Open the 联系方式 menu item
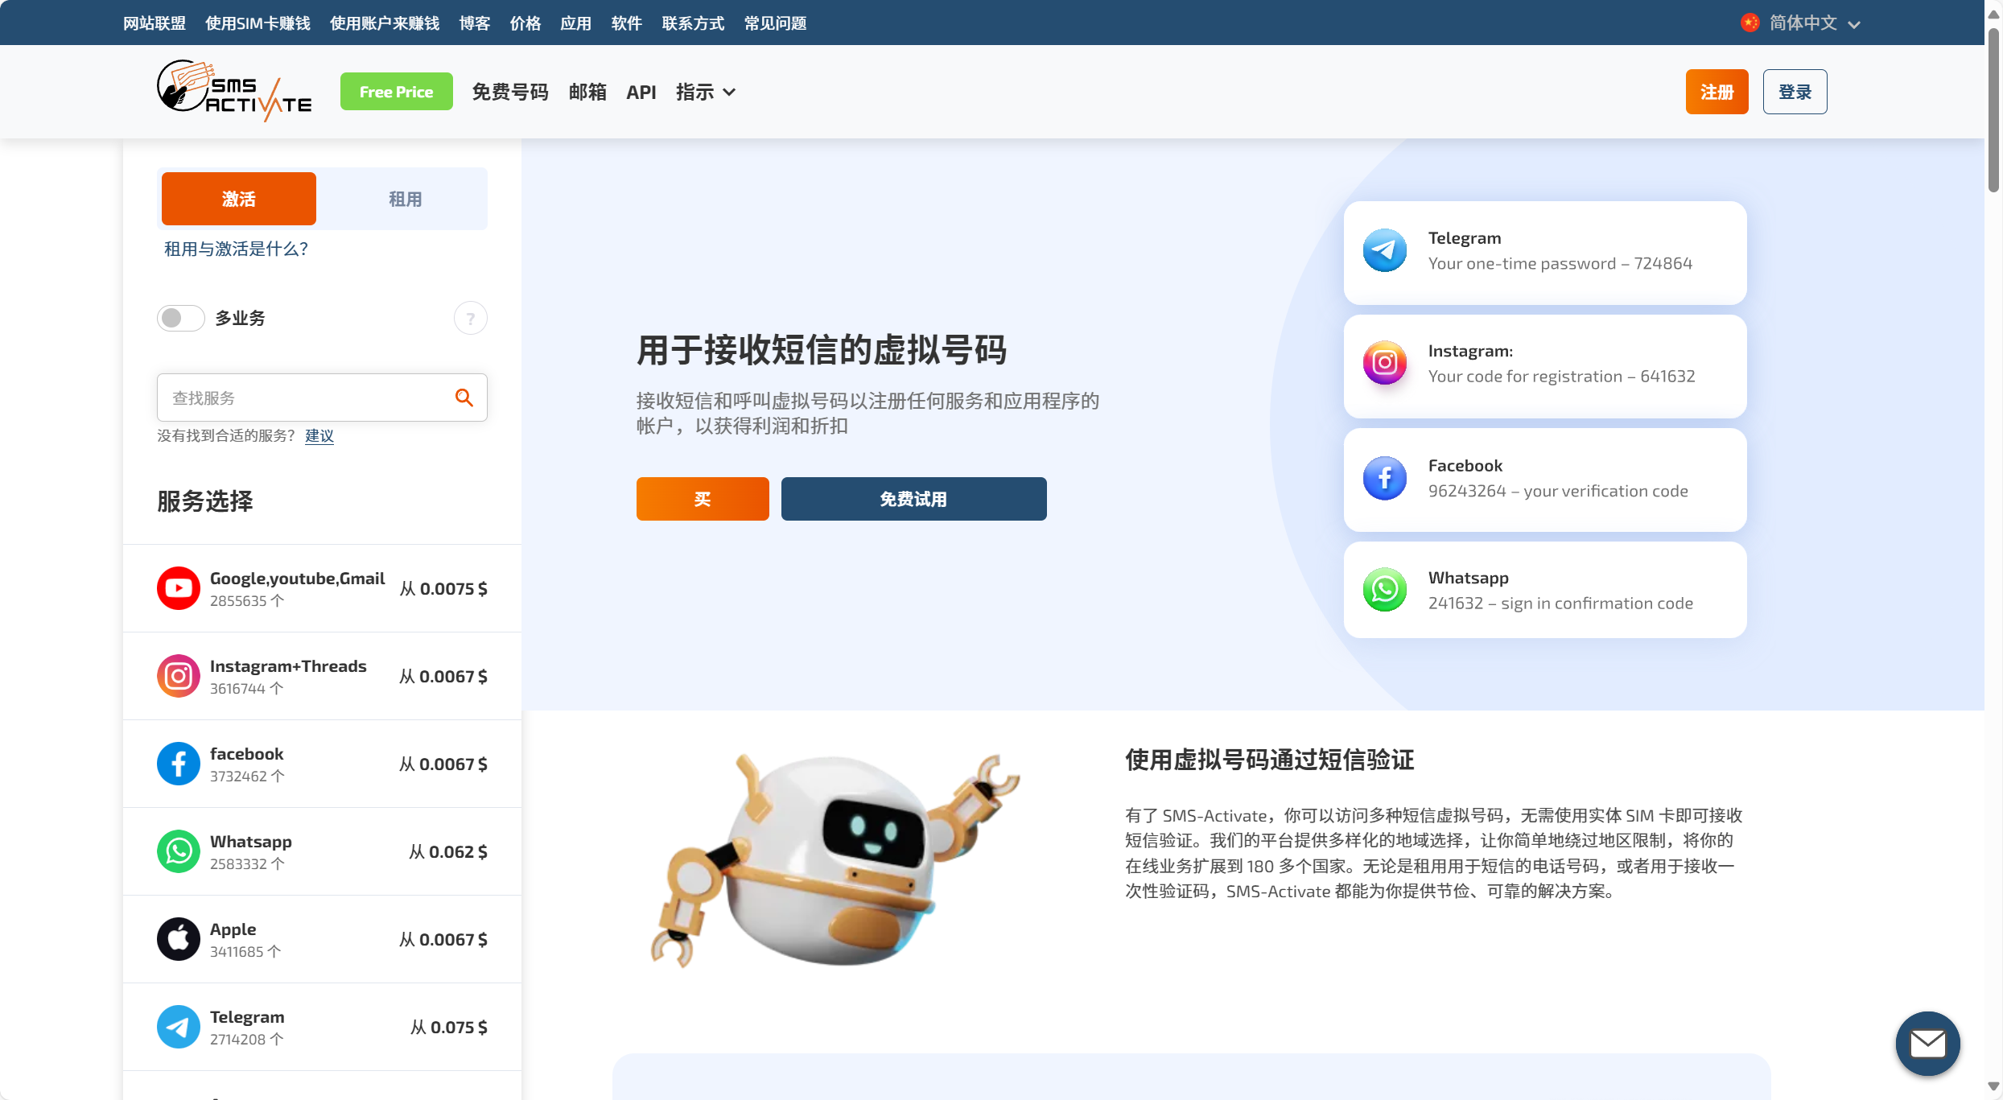 pyautogui.click(x=693, y=23)
